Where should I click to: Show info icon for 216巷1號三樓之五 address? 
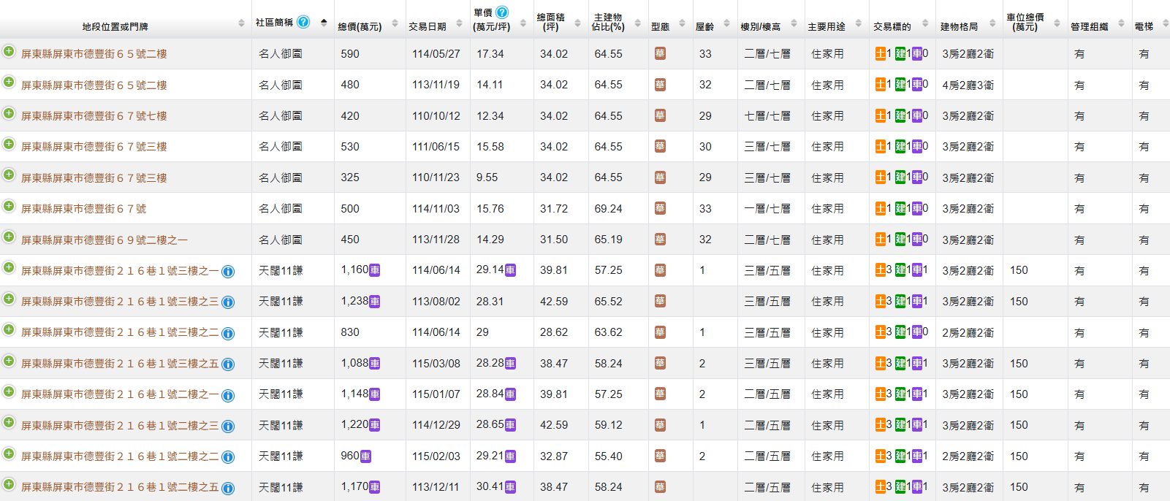(228, 364)
